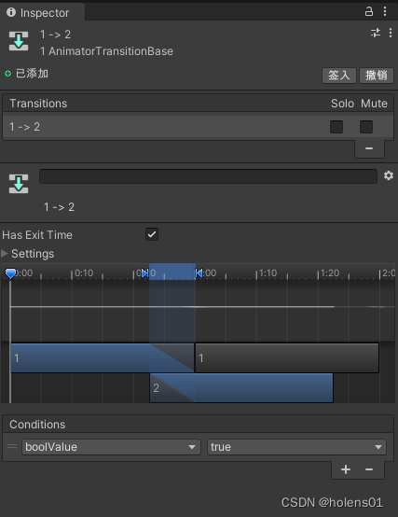
Task: Select the 1 -> 2 transition row
Action: tap(198, 127)
